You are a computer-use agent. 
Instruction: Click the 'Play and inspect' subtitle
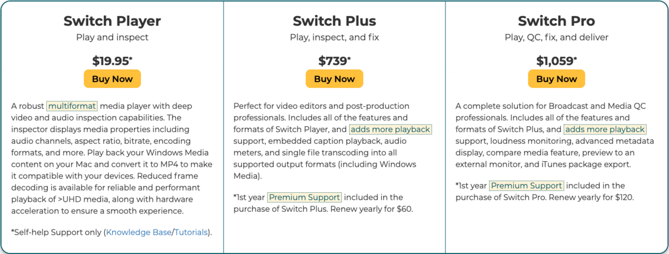pyautogui.click(x=112, y=38)
